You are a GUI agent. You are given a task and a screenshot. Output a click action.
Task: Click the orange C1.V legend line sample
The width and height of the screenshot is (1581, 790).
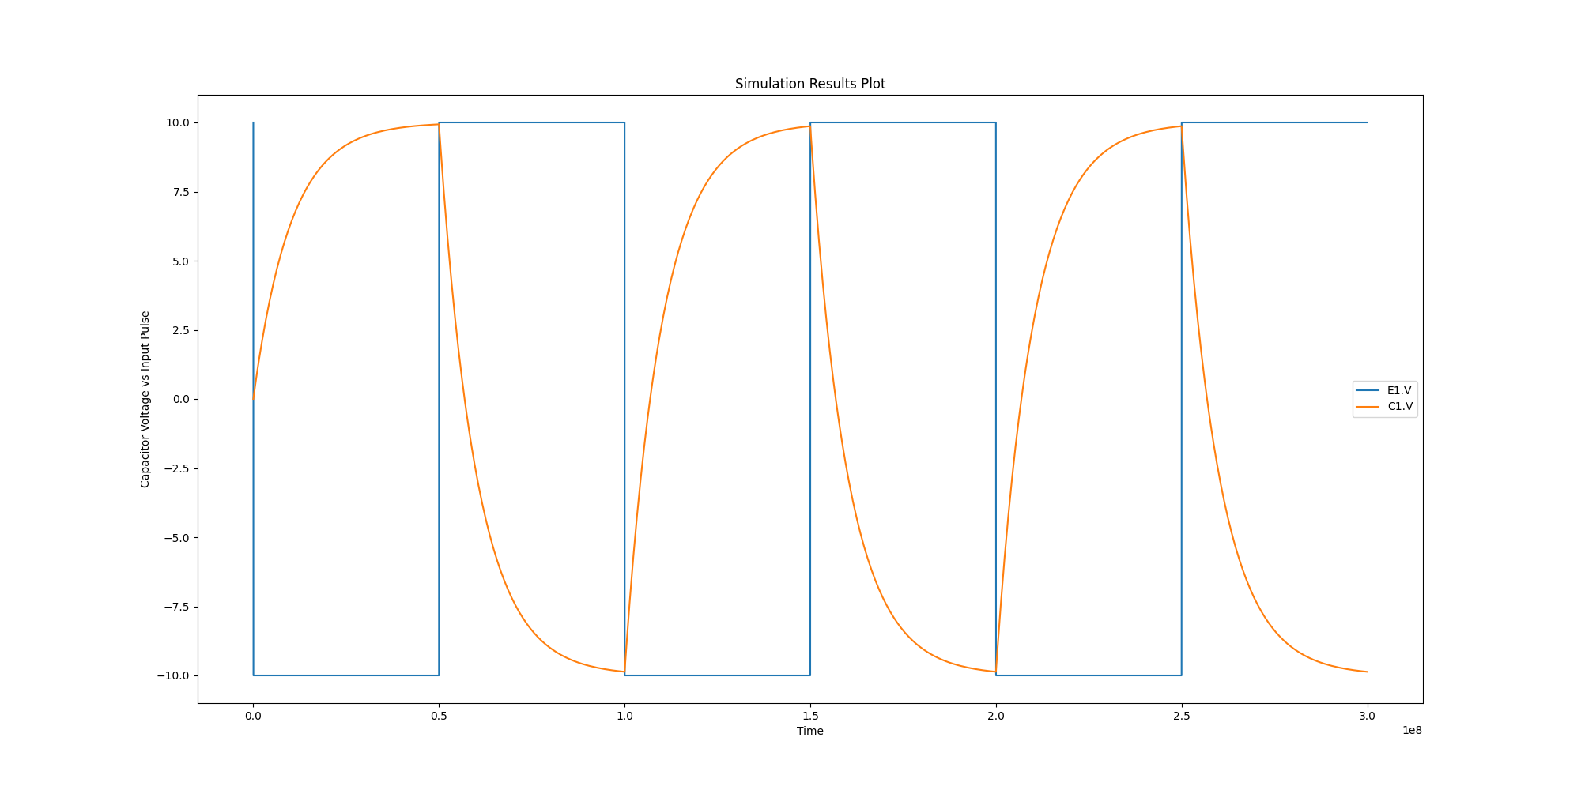pyautogui.click(x=1368, y=407)
